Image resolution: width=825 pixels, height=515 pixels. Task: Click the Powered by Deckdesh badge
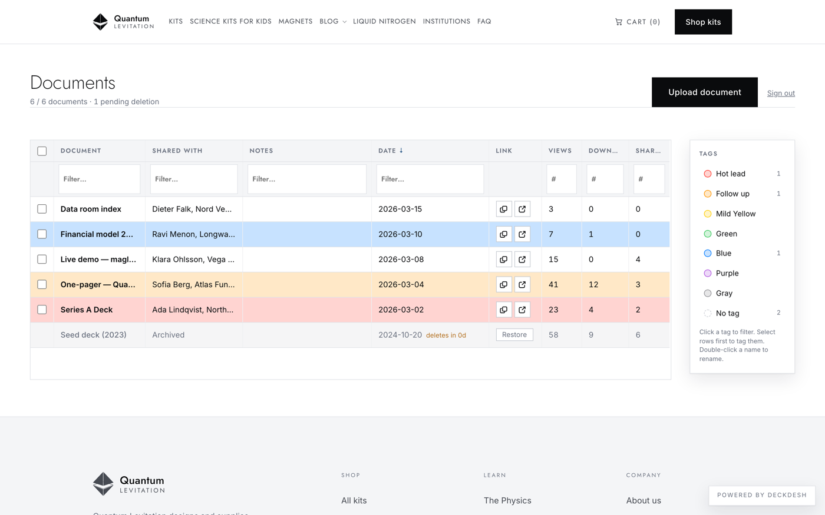pos(762,495)
